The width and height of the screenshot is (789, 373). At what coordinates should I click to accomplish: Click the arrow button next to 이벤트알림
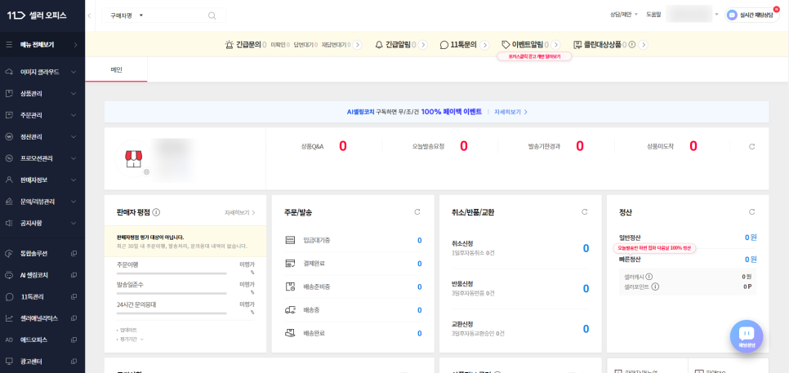[x=557, y=45]
